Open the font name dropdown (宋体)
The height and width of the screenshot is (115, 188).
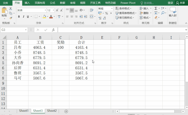[45, 10]
